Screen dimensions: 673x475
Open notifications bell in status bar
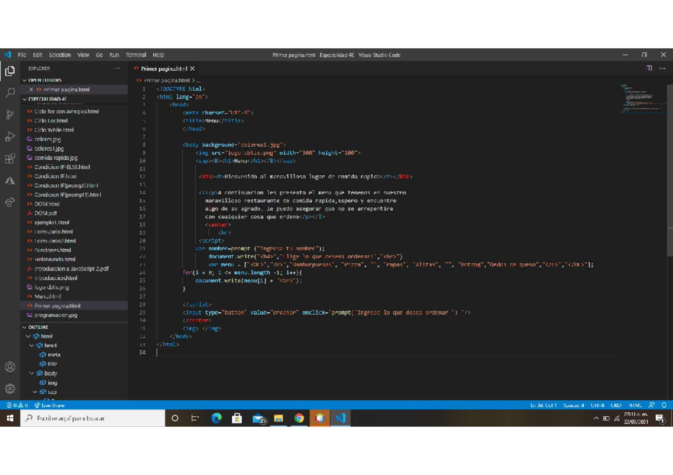pos(664,405)
